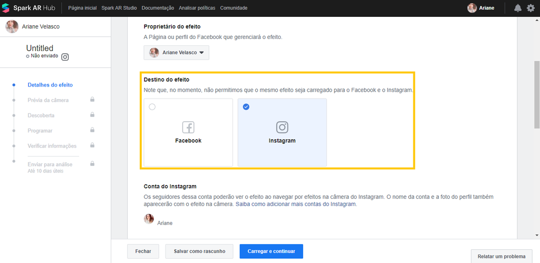
Task: Click Salvar como rascunho button
Action: 199,251
